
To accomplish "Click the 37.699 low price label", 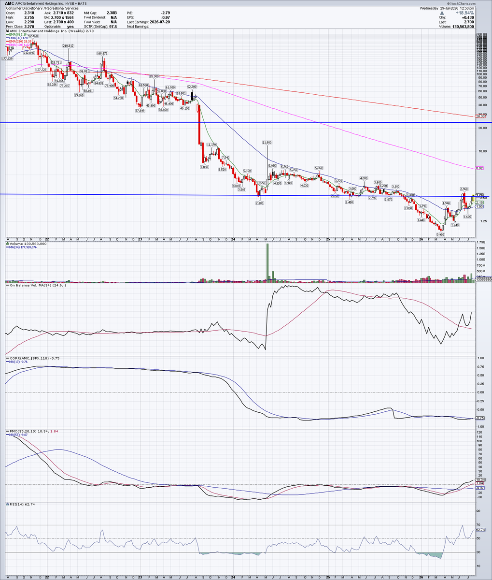I will (x=140, y=110).
